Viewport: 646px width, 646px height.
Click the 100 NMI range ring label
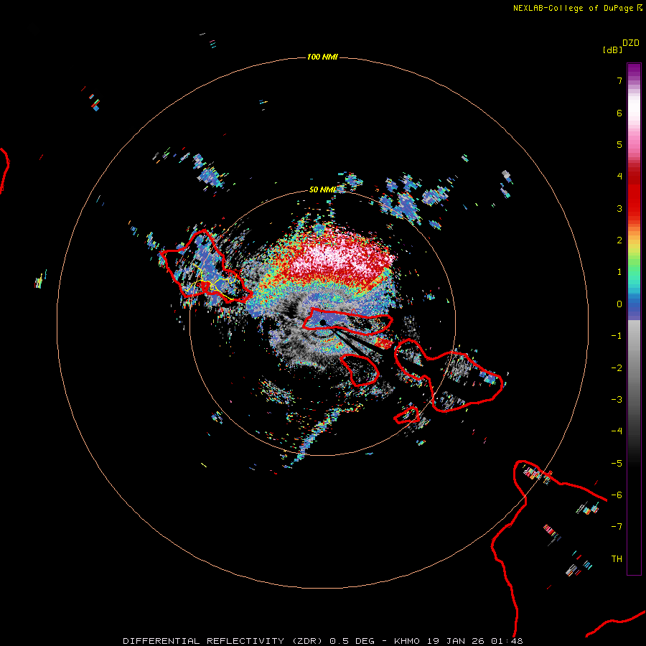[322, 57]
